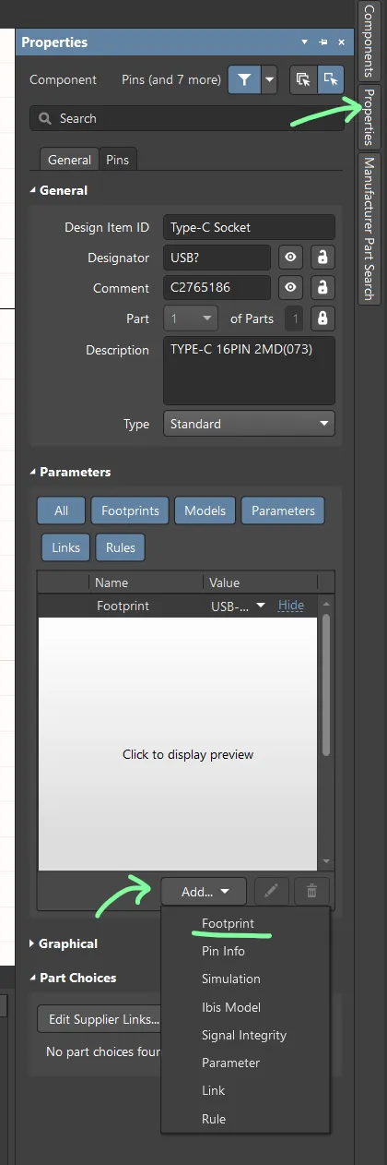Click the select-objects cursor icon on the left
Screen dimensions: 387x1165
[x=303, y=79]
